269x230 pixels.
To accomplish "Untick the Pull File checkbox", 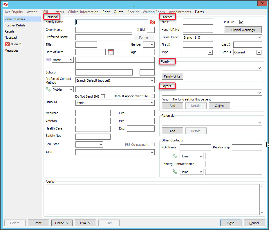I will tap(241, 22).
